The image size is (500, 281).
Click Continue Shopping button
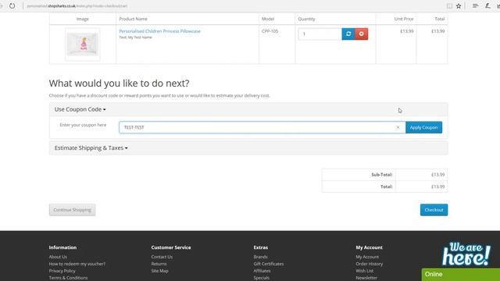point(73,210)
